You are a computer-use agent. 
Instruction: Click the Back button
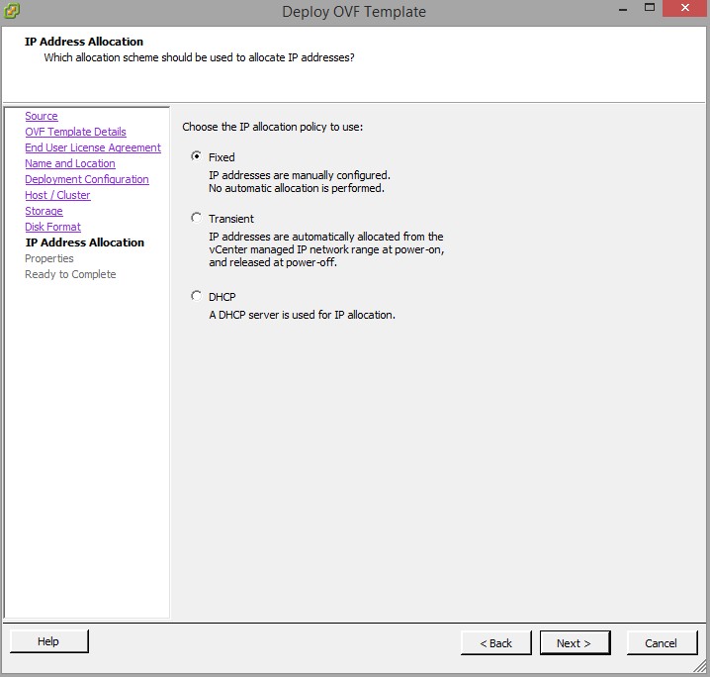click(x=495, y=642)
